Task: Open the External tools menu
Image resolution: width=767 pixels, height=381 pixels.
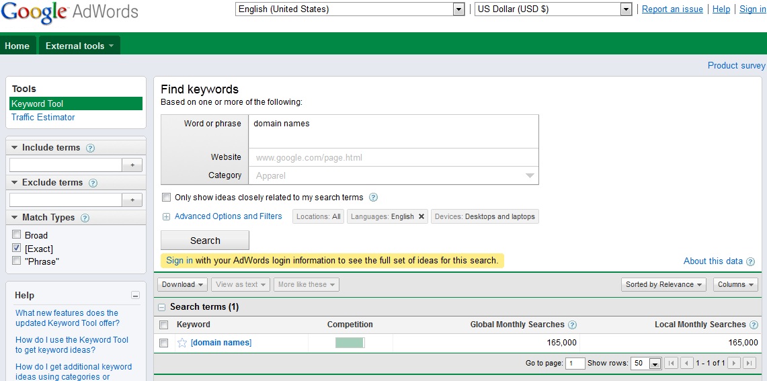Action: tap(79, 46)
